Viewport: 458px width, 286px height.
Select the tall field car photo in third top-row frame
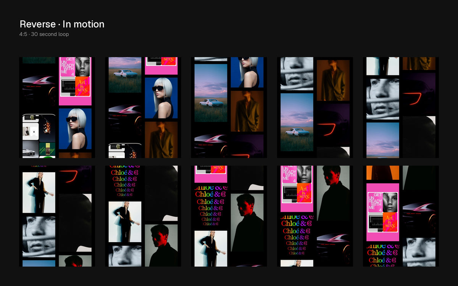click(211, 93)
